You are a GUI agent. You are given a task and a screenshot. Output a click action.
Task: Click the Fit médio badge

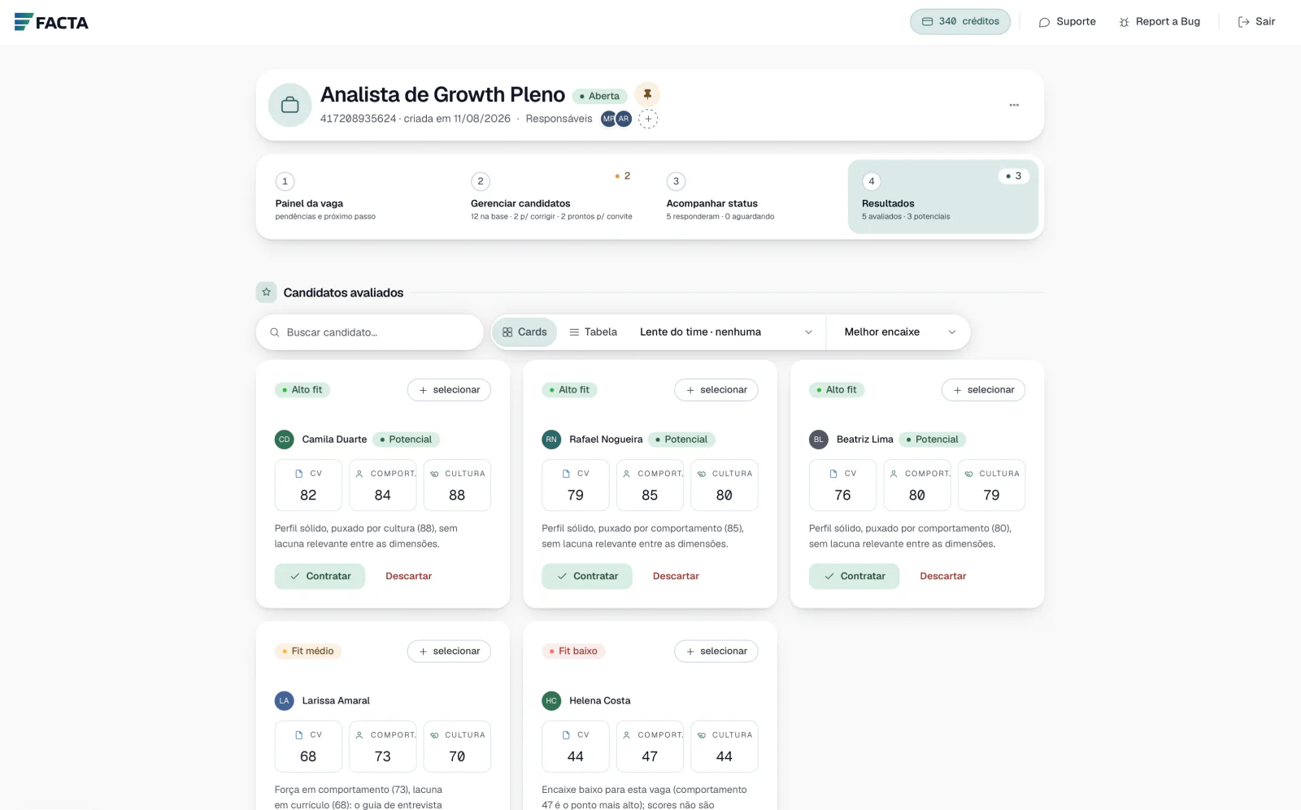click(308, 652)
